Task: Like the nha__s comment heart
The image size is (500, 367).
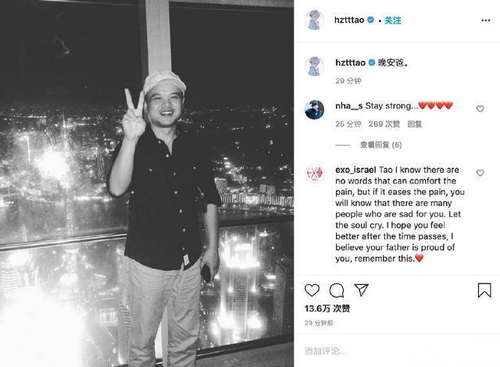Action: click(480, 109)
